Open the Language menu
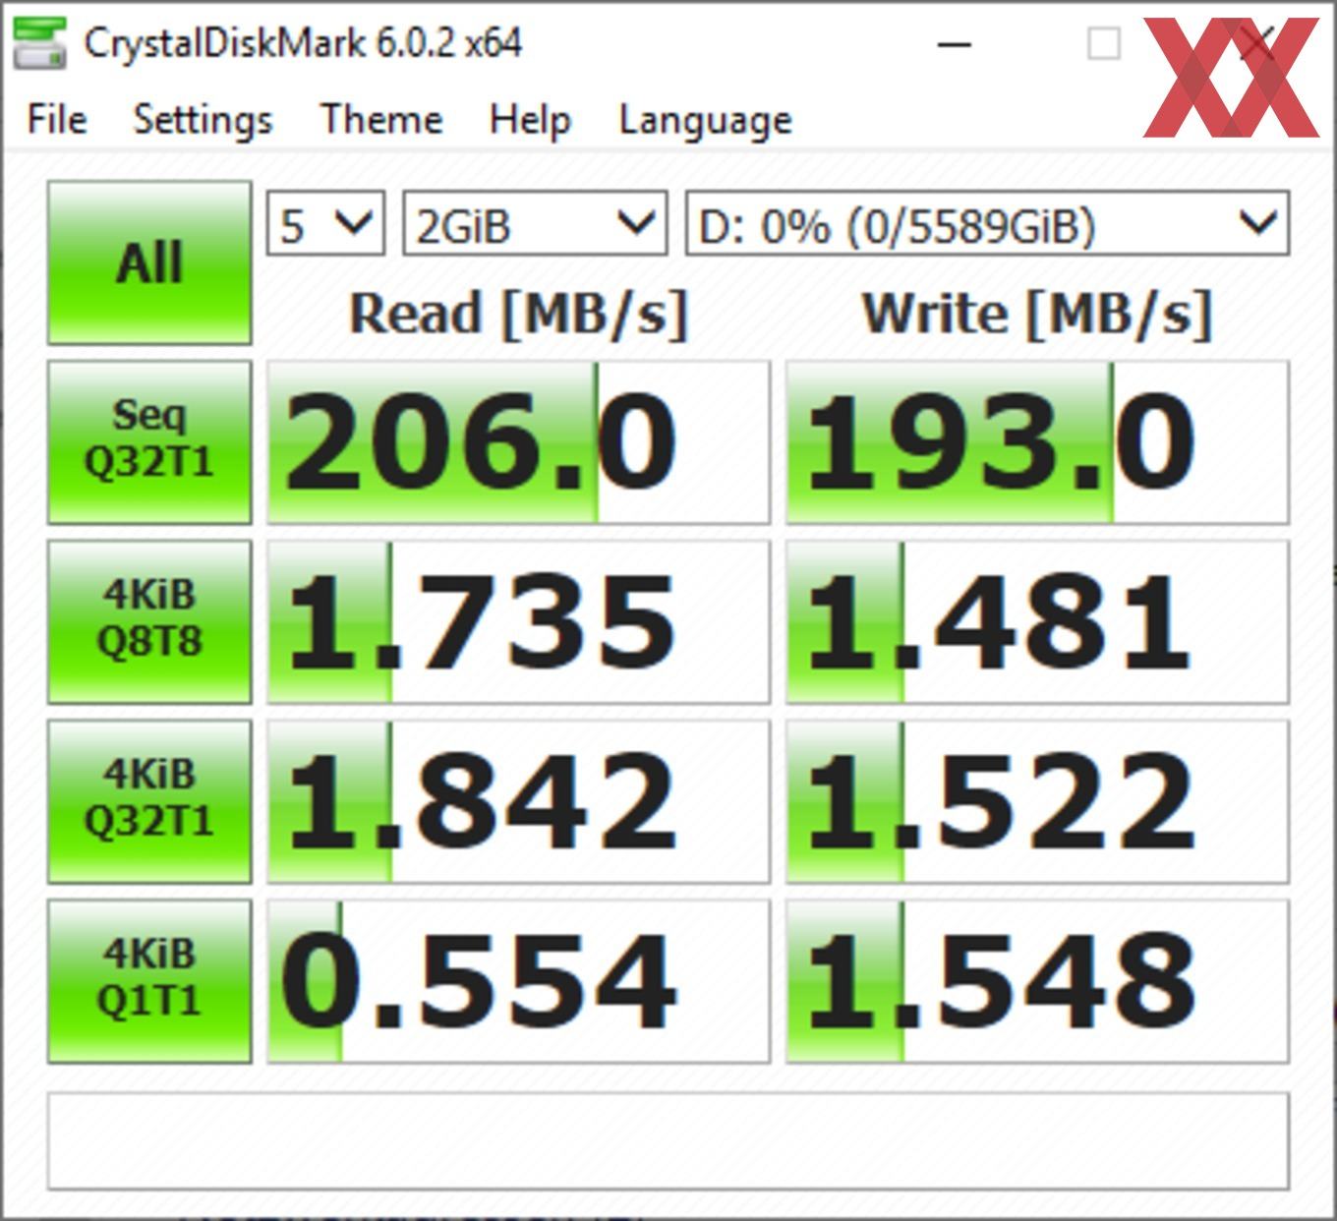 (705, 121)
